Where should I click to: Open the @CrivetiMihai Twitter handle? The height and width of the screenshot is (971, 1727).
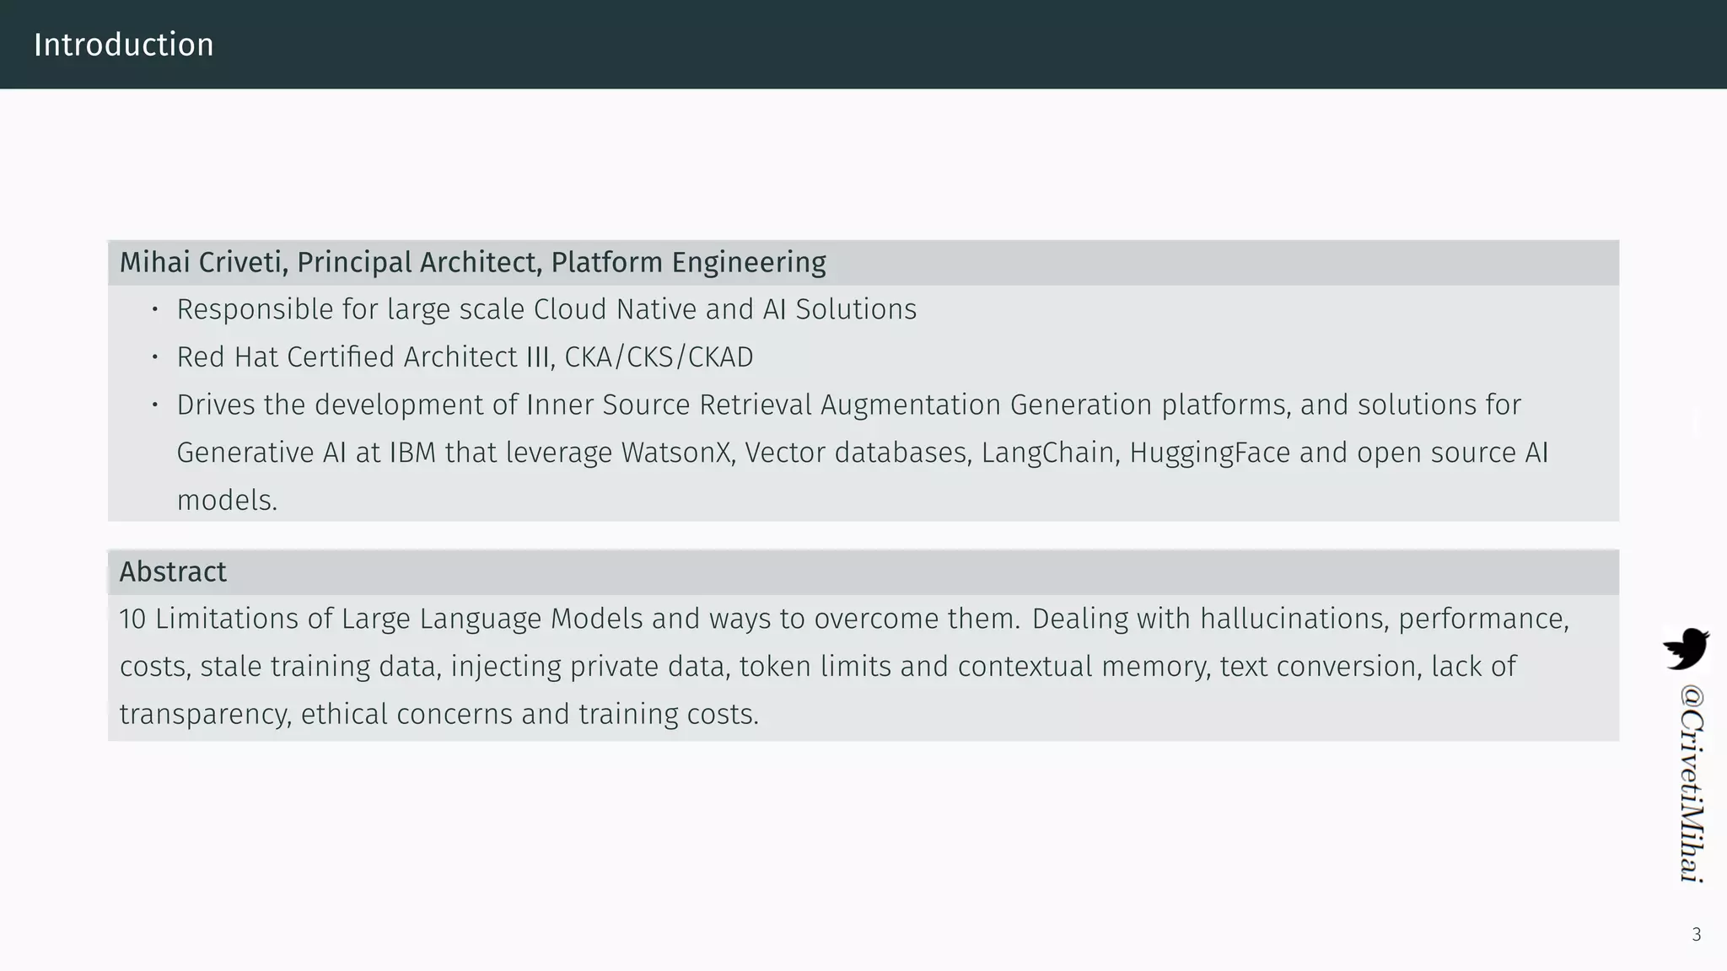click(x=1691, y=784)
